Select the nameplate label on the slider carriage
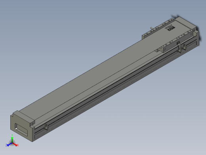Image resolution: width=206 pixels, height=155 pixels. 170,28
